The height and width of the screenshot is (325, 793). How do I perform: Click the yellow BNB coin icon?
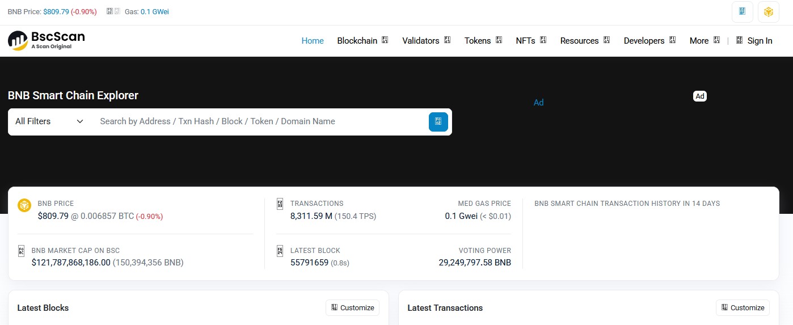[24, 205]
